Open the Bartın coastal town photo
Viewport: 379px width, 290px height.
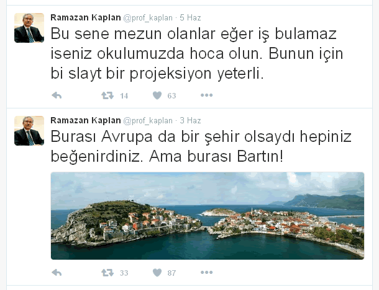(208, 216)
